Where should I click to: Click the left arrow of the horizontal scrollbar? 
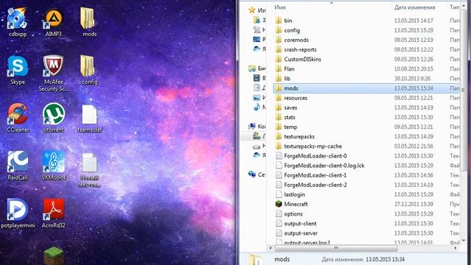click(x=270, y=248)
